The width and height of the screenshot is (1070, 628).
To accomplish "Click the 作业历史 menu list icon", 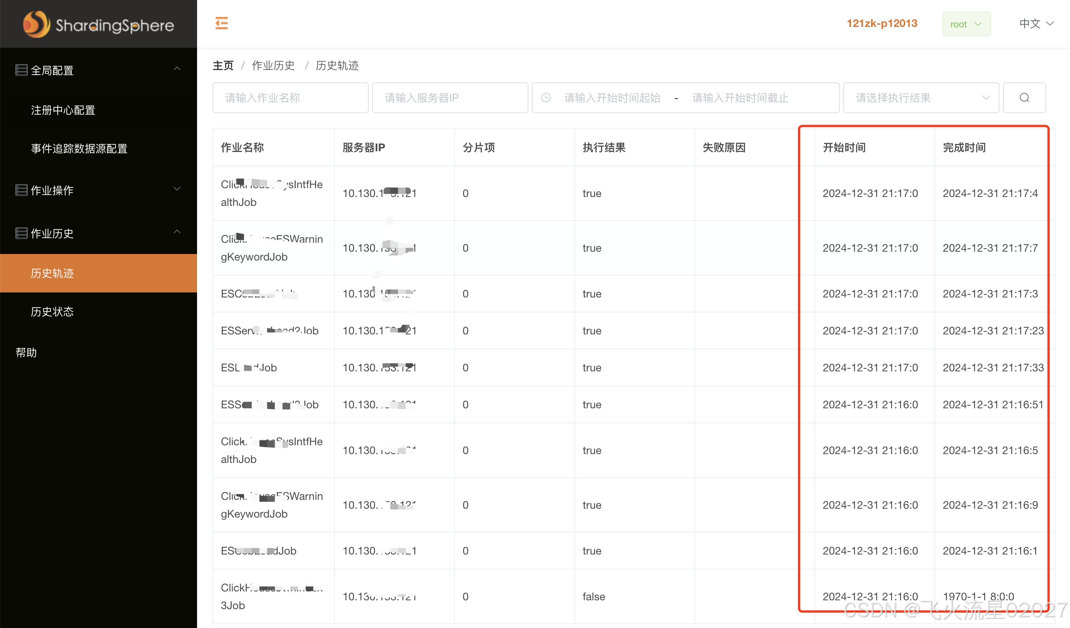I will [x=21, y=233].
